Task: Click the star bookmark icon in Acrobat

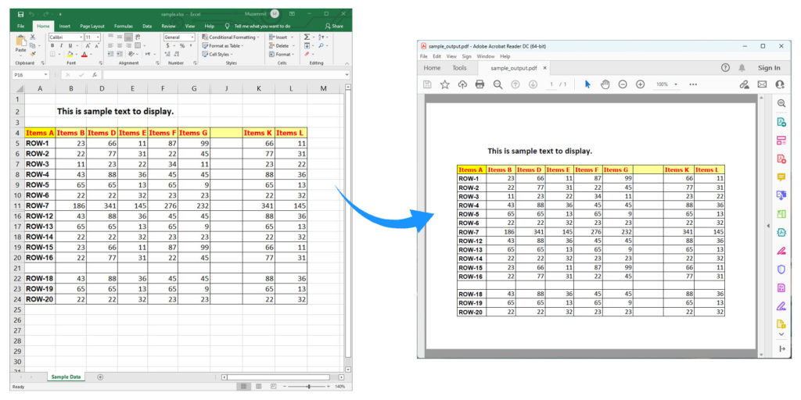Action: tap(445, 84)
